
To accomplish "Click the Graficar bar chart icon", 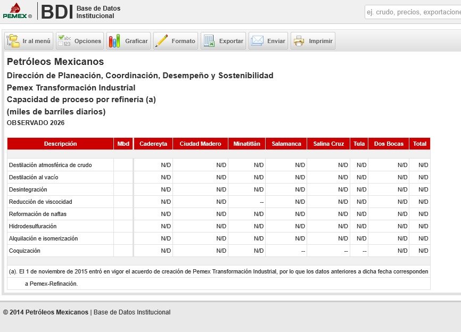I will click(x=114, y=41).
